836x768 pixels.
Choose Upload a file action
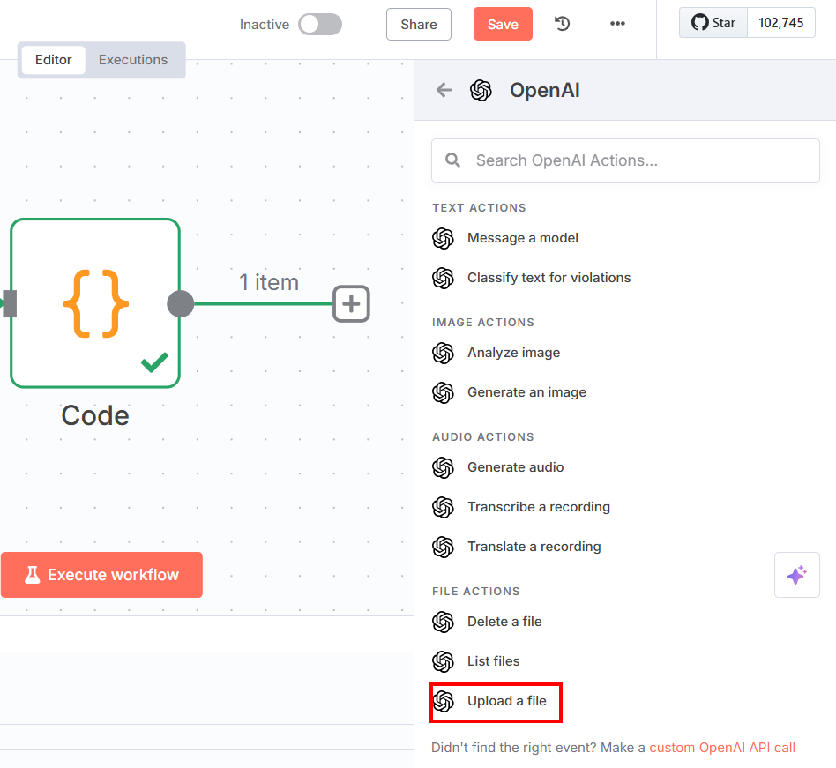click(x=506, y=701)
